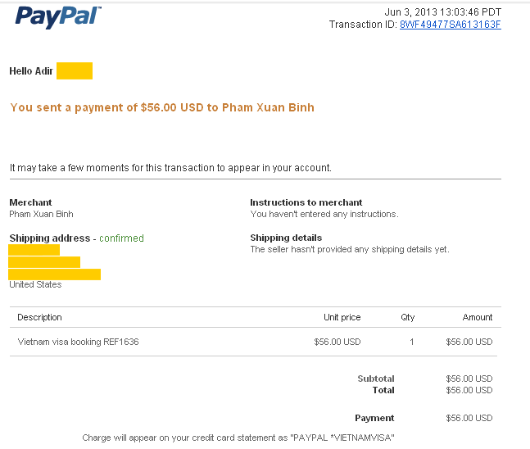Viewport: 530px width, 449px height.
Task: Open the transaction ID link
Action: 450,25
